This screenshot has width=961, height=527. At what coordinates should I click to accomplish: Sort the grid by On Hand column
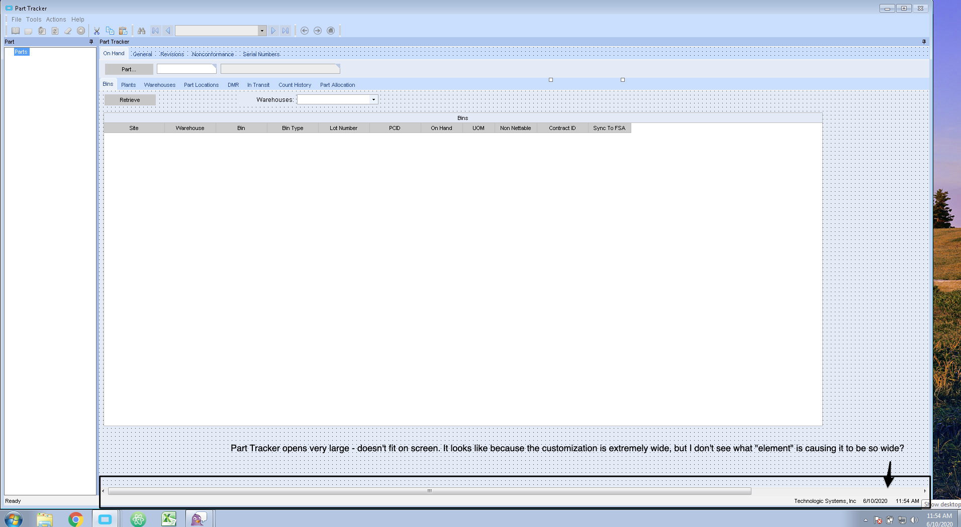[441, 128]
